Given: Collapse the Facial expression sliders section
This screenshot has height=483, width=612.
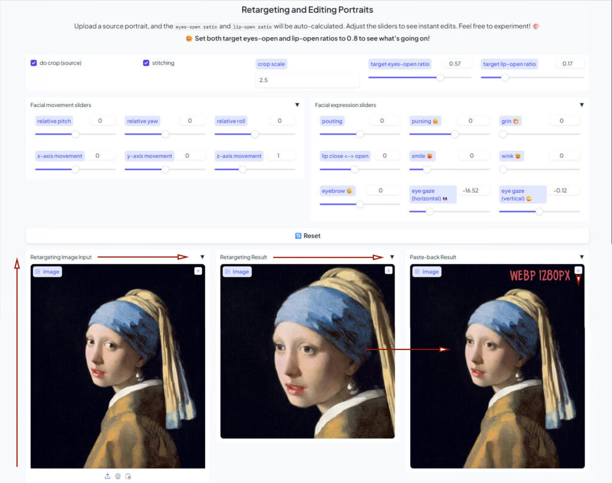Looking at the screenshot, I should [582, 105].
